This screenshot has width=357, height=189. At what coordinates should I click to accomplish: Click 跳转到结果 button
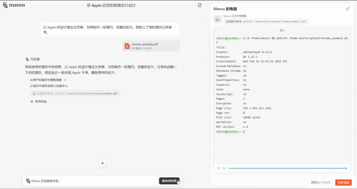coord(169,181)
